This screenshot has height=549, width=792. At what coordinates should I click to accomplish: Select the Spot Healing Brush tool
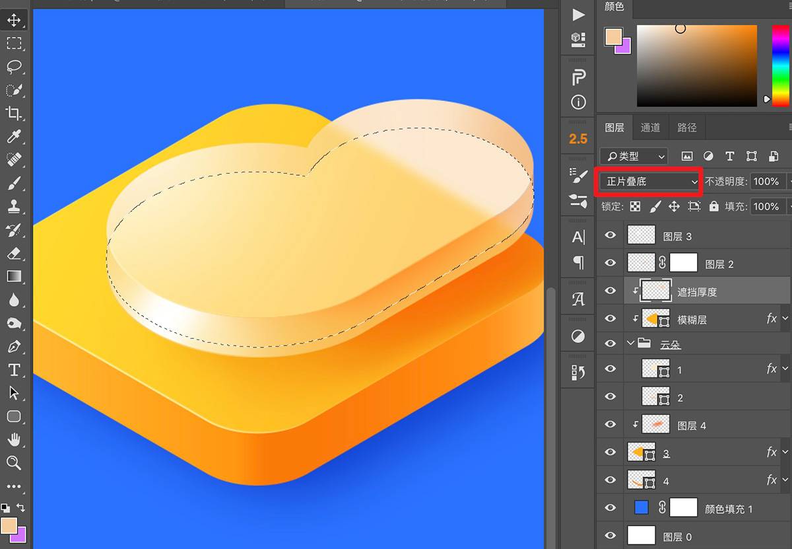click(14, 160)
